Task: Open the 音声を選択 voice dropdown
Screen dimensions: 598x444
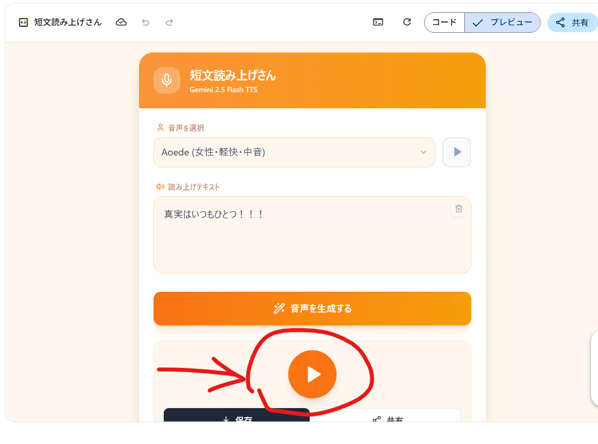Action: (294, 152)
